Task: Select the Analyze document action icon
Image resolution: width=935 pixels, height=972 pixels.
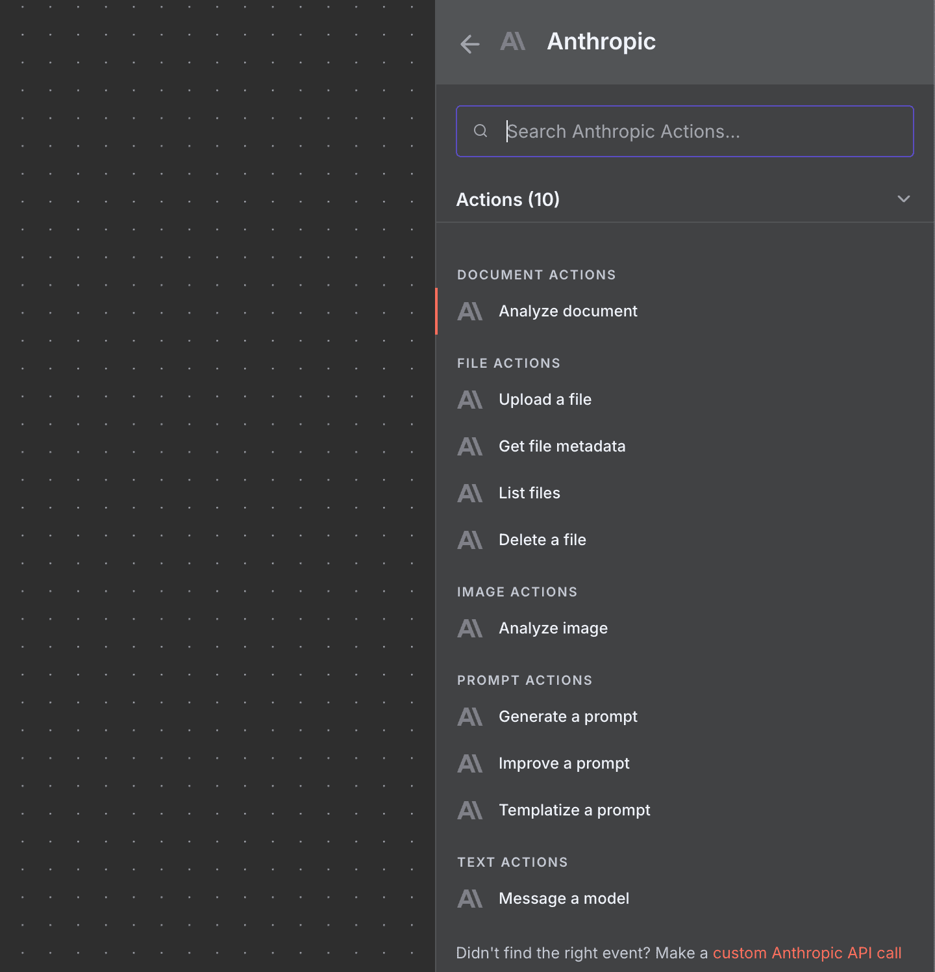Action: (469, 311)
